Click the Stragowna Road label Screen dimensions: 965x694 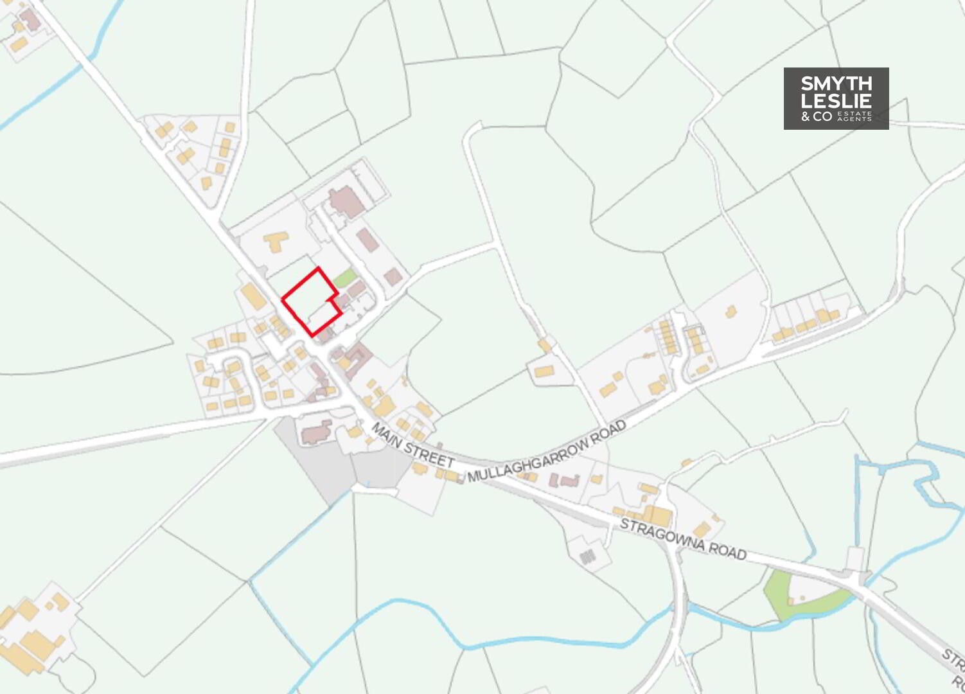[683, 540]
